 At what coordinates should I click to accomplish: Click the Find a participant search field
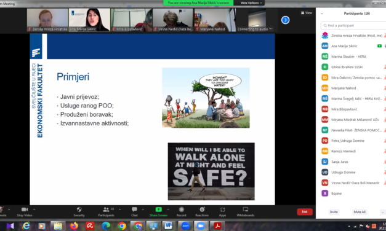pos(353,26)
